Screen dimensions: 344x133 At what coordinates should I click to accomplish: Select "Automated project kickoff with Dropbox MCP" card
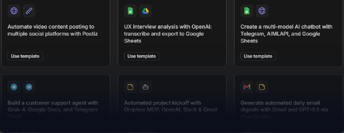pyautogui.click(x=170, y=106)
